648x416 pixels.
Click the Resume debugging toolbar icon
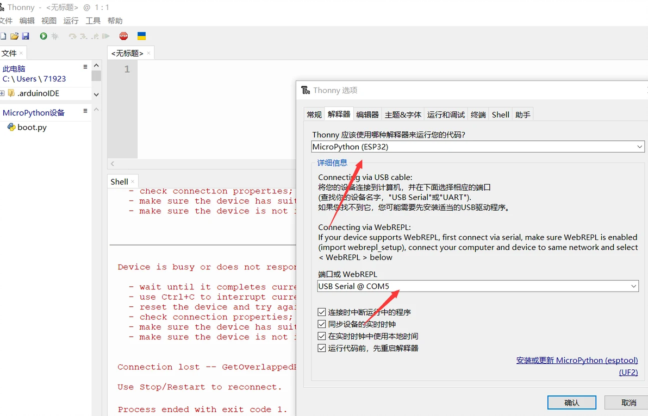(106, 36)
